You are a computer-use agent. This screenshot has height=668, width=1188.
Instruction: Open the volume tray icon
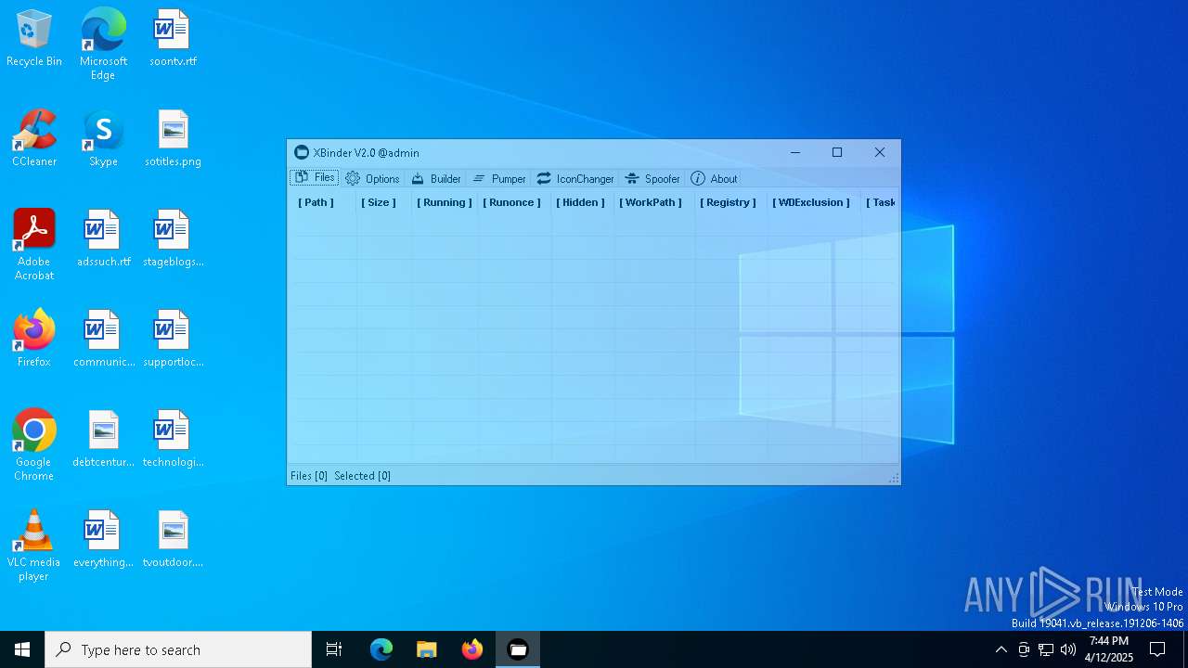click(1068, 649)
